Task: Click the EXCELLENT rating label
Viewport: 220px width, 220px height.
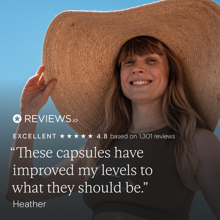Action: 35,136
